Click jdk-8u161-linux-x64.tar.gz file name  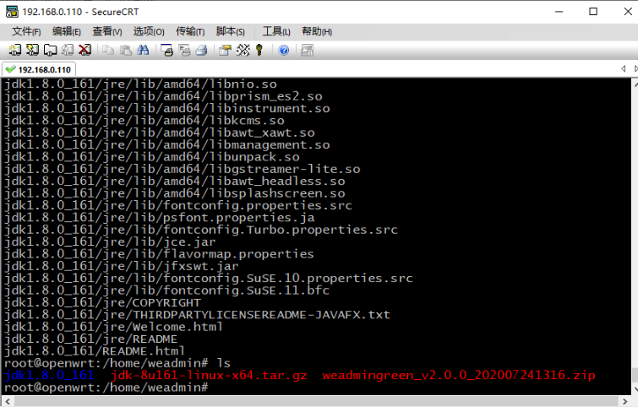pos(209,375)
